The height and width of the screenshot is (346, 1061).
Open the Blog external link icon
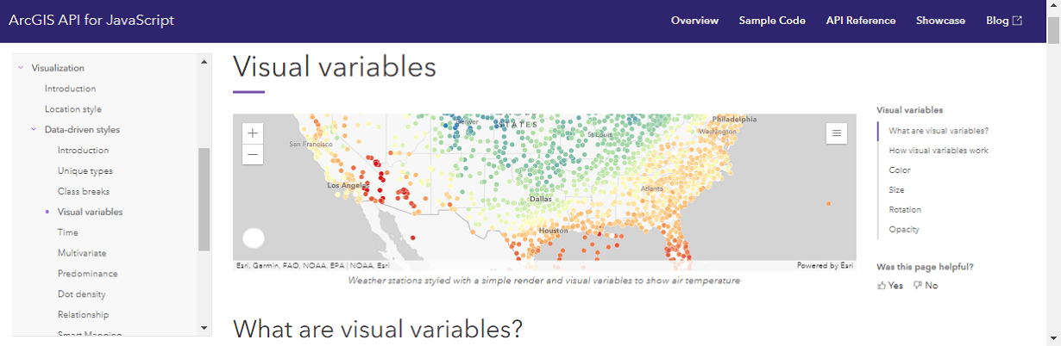coord(1017,21)
